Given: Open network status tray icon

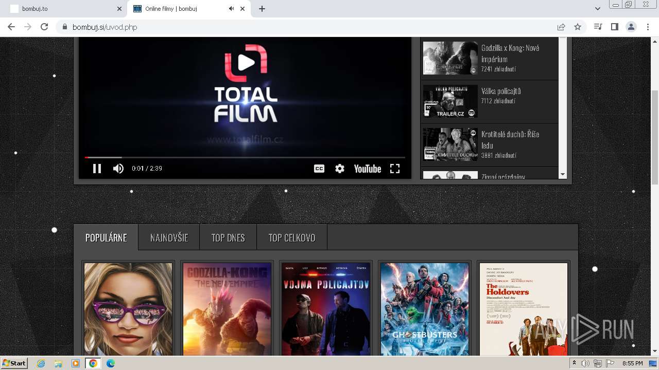Looking at the screenshot, I should point(598,363).
